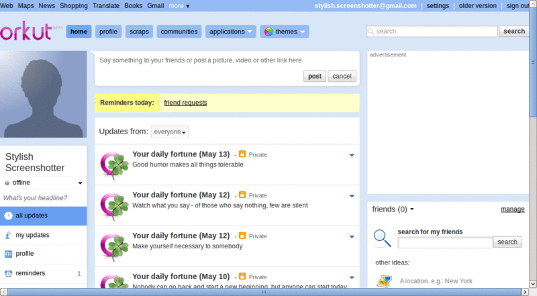Click lock icon on 'Watch what you say' fortune
The width and height of the screenshot is (537, 296).
[x=242, y=195]
